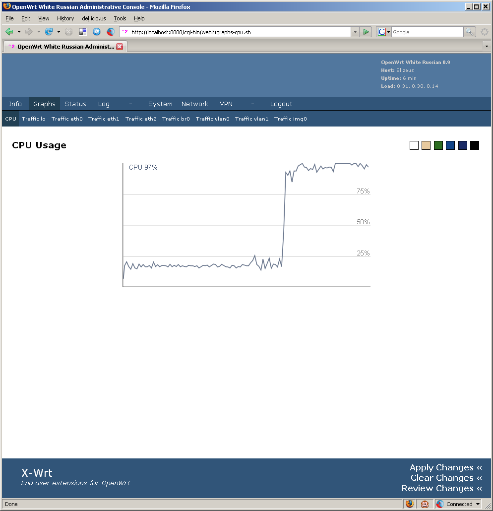
Task: Click the blue circular sync icon in toolbar
Action: [96, 32]
